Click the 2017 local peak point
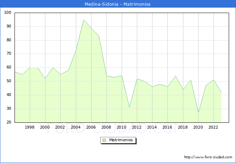 [x=175, y=76]
